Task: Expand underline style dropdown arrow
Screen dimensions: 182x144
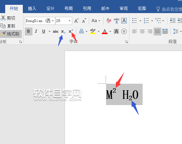Action: coord(49,31)
